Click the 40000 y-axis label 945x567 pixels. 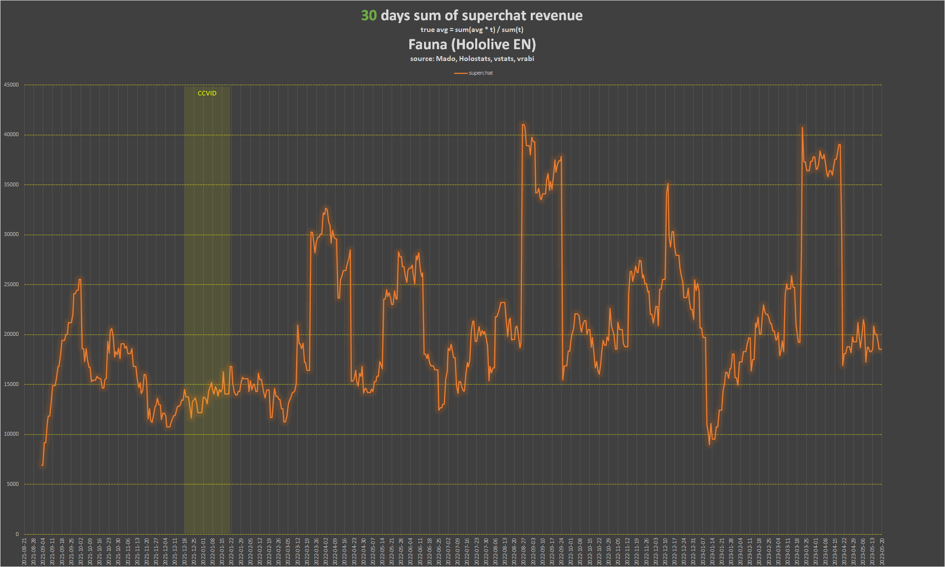pyautogui.click(x=11, y=135)
